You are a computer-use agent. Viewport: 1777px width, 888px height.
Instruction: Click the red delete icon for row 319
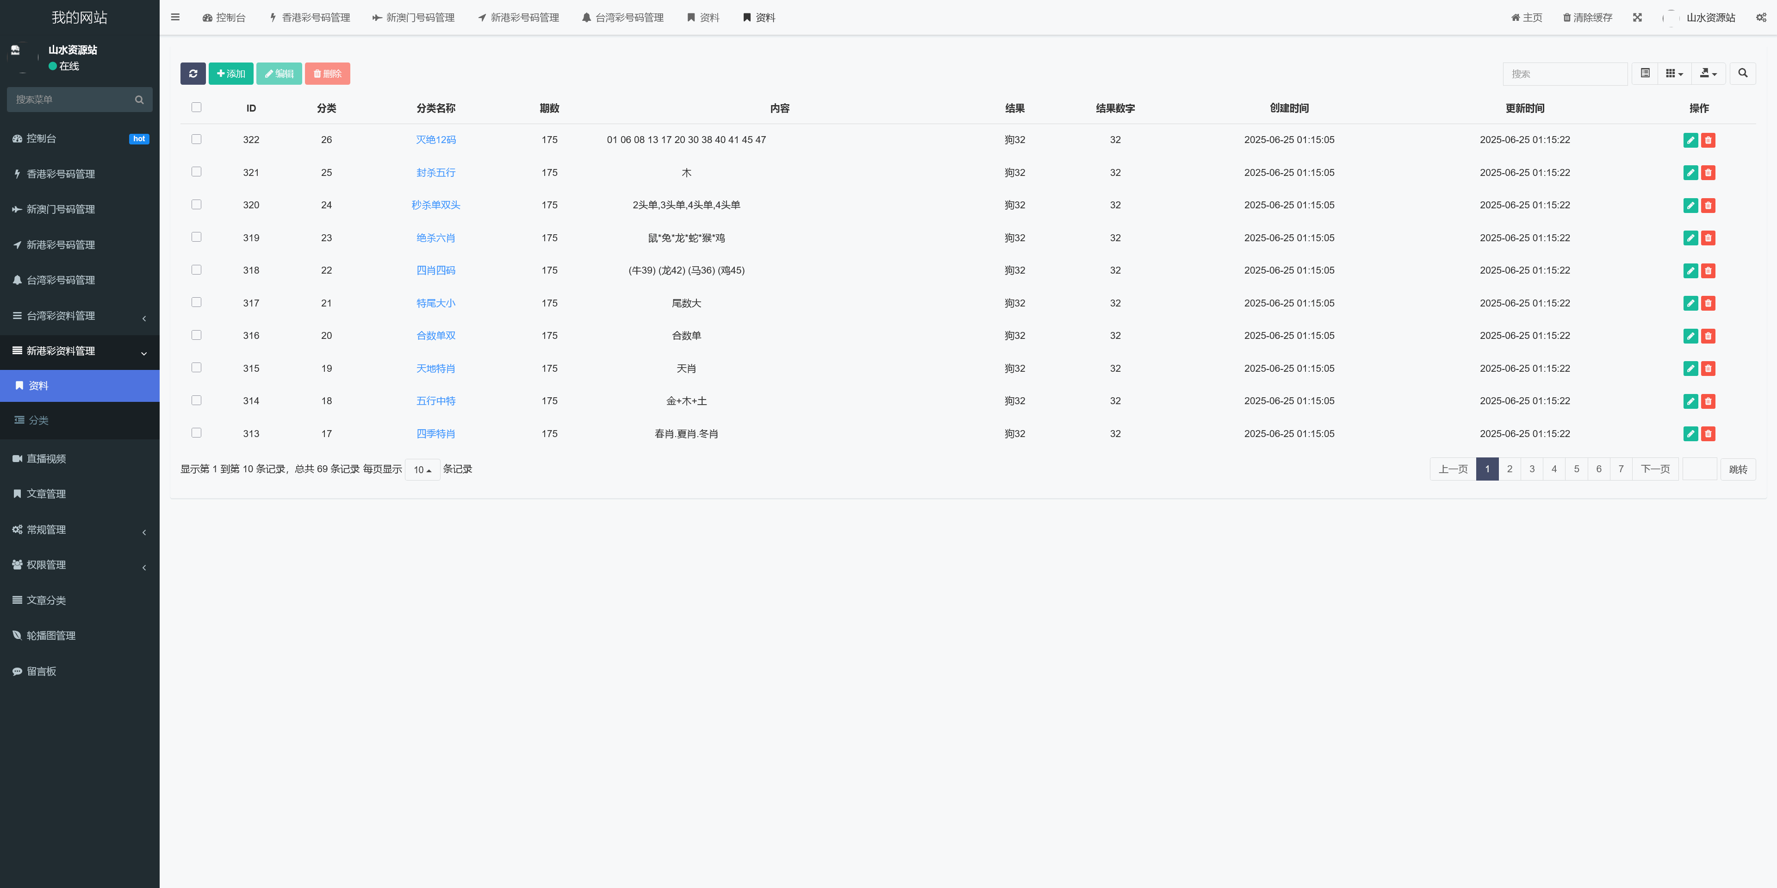[x=1708, y=238]
